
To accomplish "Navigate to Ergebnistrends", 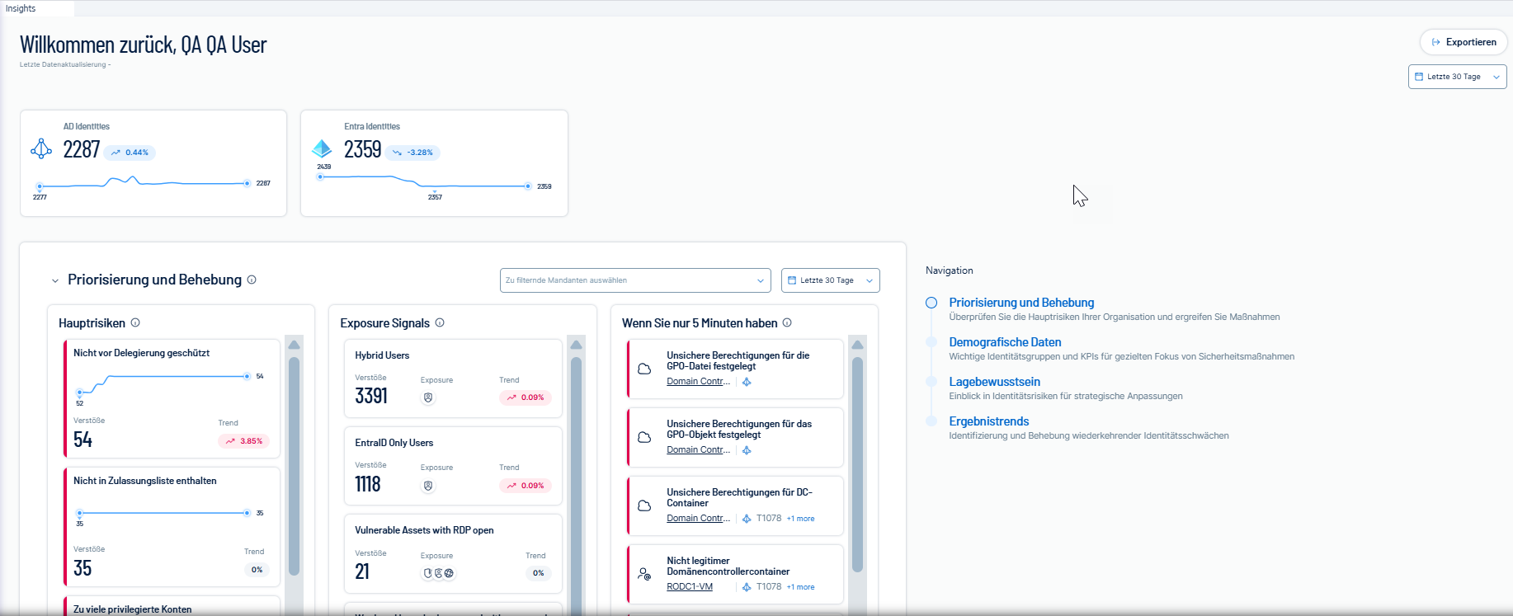I will click(988, 421).
